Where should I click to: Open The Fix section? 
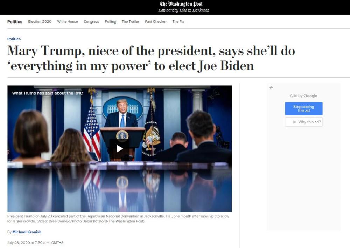[178, 22]
